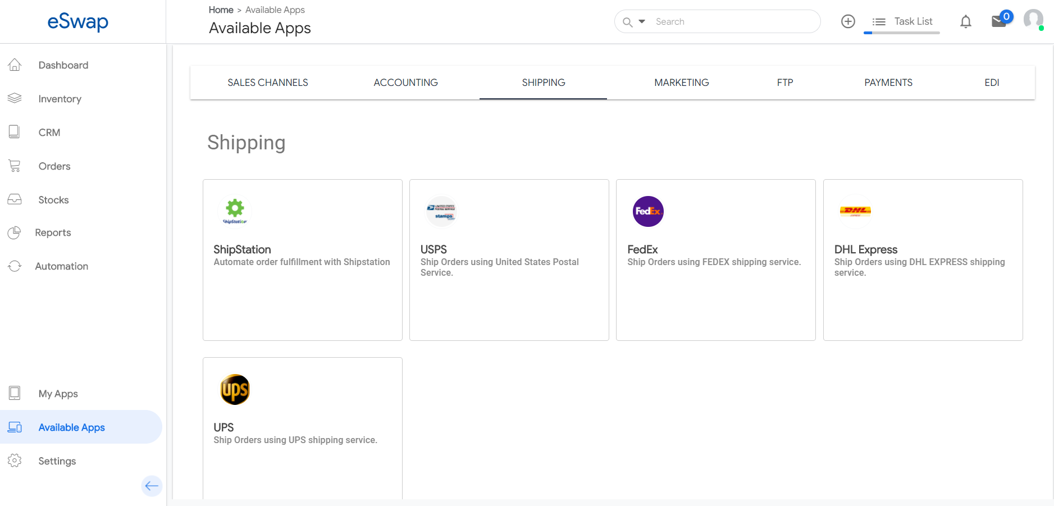Open Reports menu item
The width and height of the screenshot is (1054, 506).
[53, 233]
